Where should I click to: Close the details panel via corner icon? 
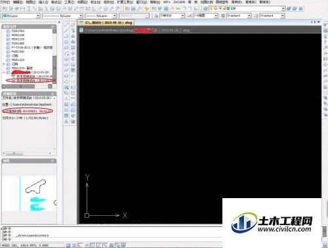[x=52, y=93]
